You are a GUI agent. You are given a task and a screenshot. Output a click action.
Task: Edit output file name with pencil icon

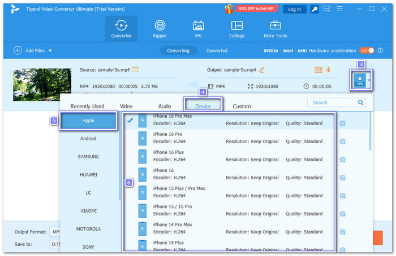261,69
